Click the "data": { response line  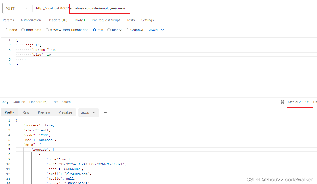32,145
